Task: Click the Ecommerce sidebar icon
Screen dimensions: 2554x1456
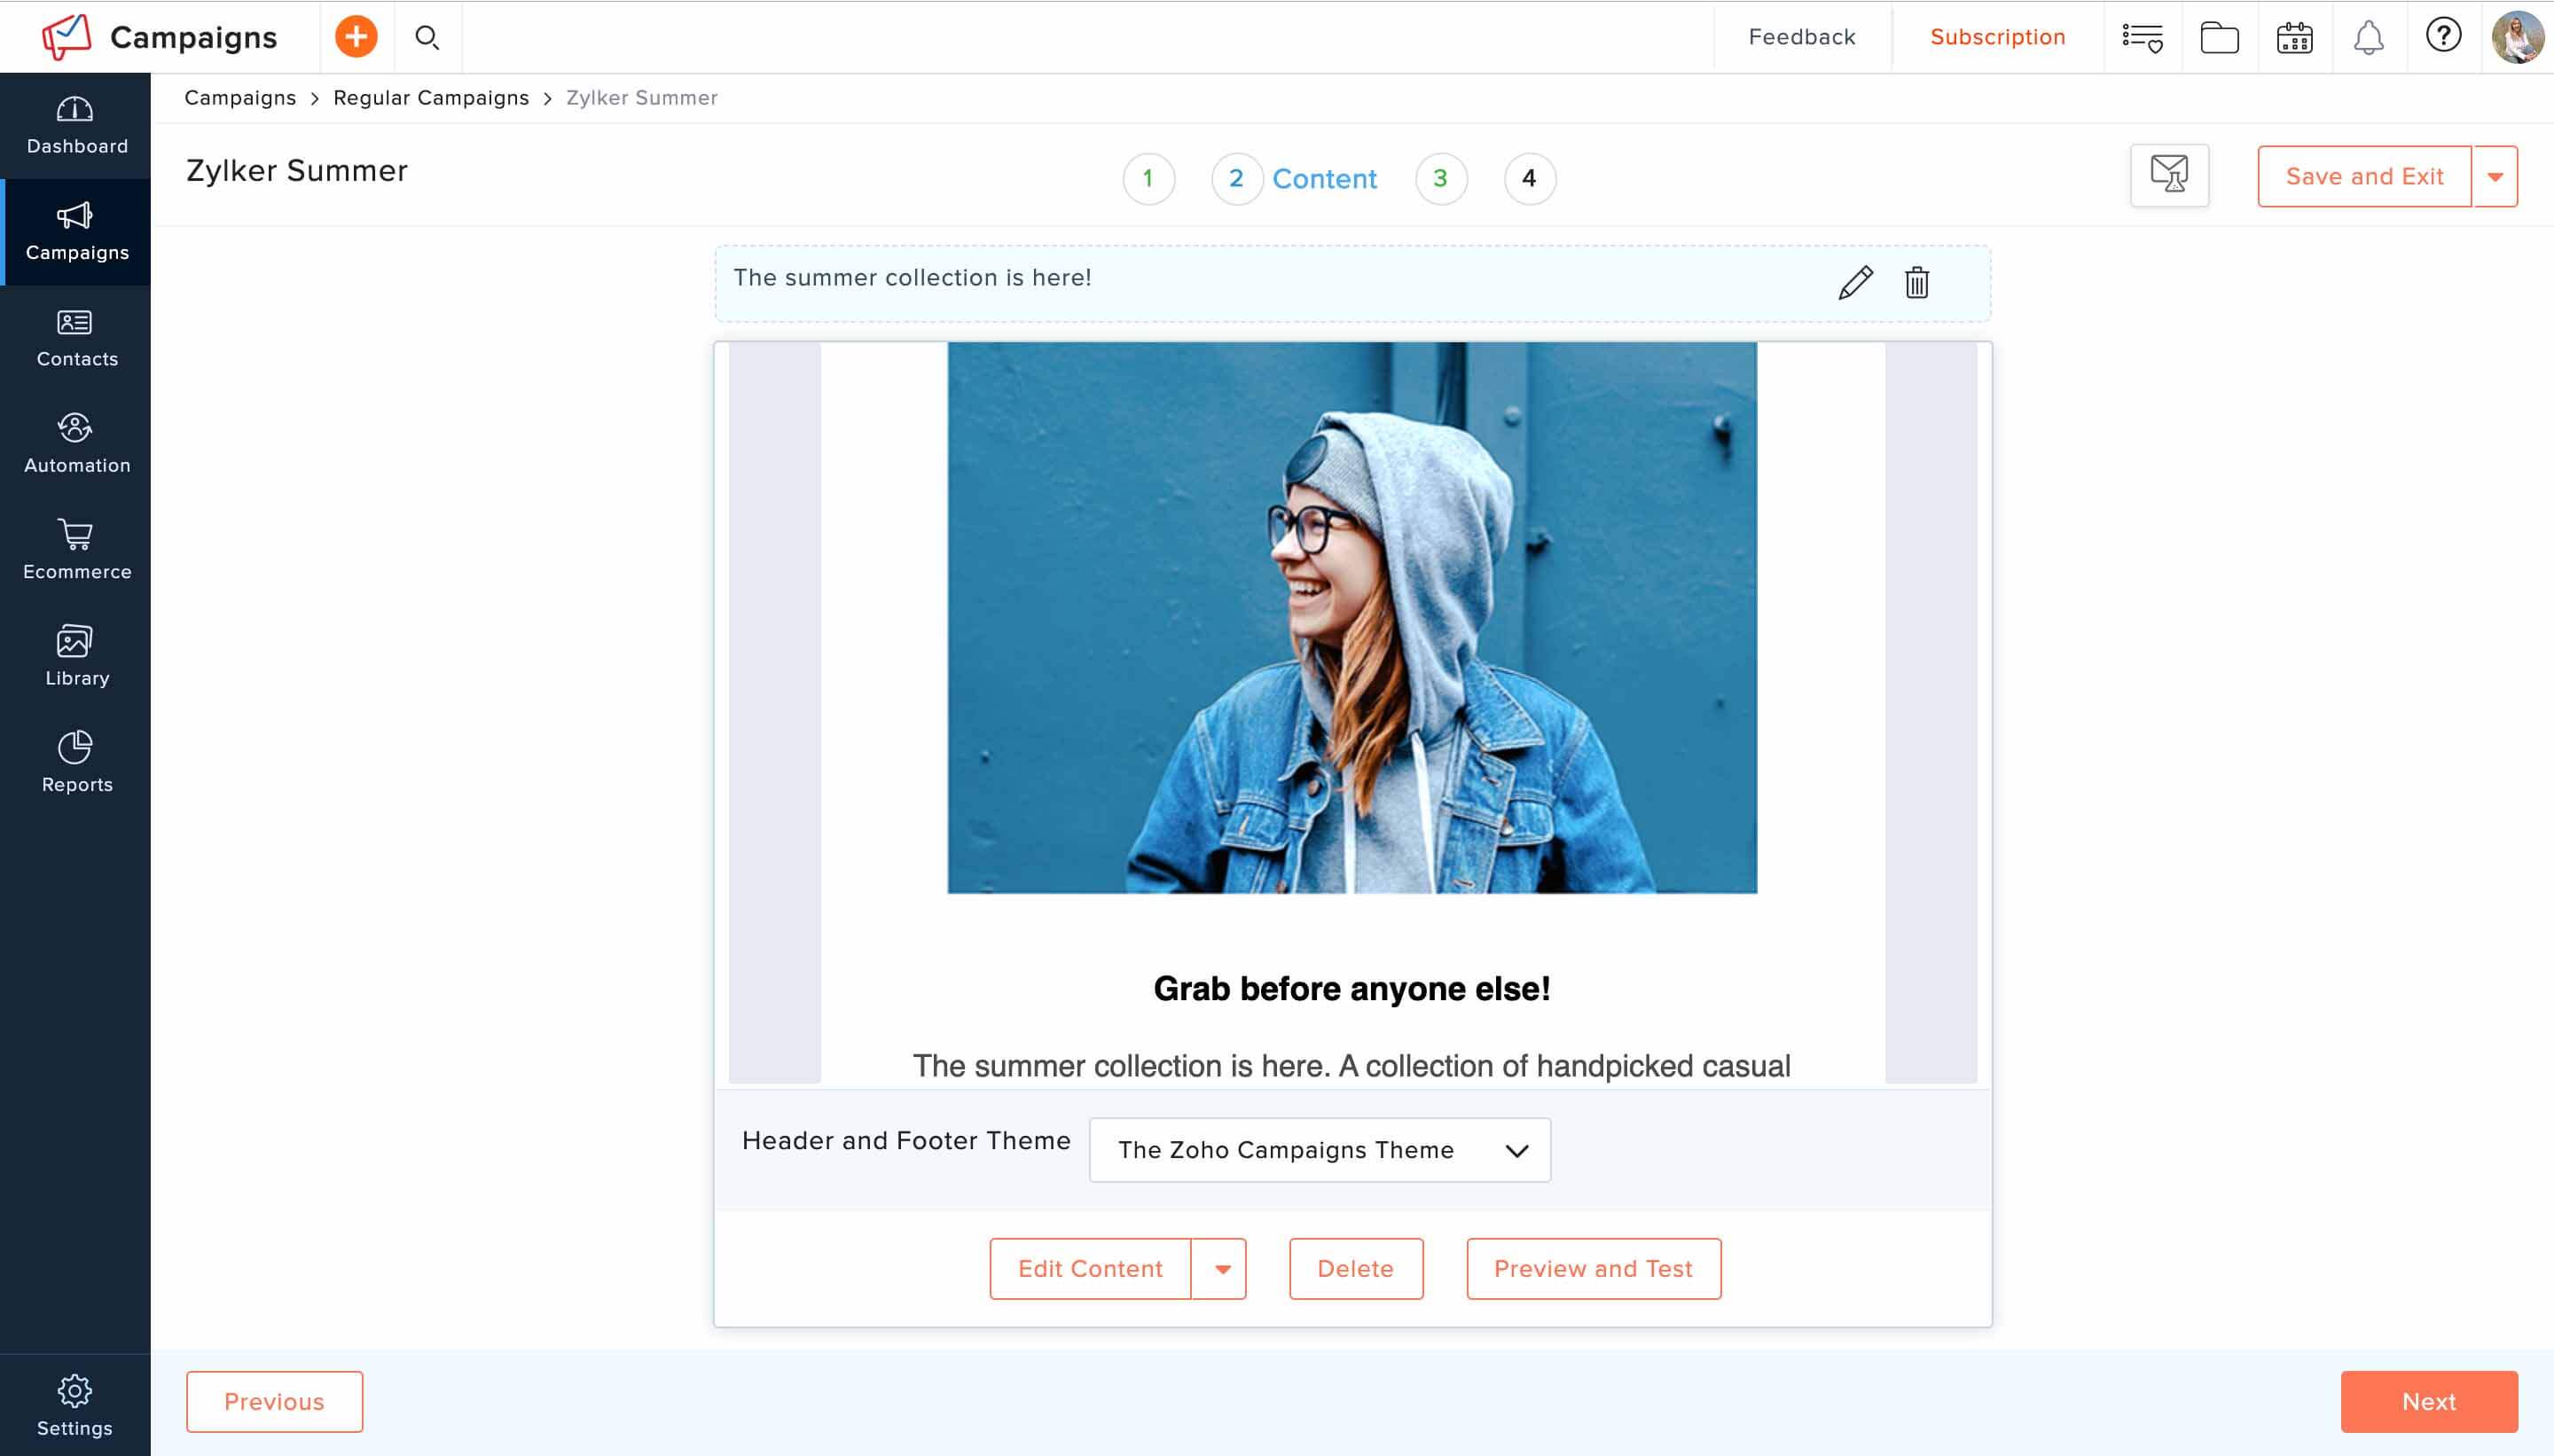Action: coord(75,547)
